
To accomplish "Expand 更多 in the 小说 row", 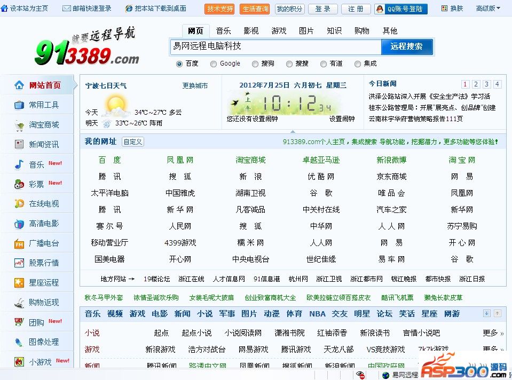I will coord(493,333).
